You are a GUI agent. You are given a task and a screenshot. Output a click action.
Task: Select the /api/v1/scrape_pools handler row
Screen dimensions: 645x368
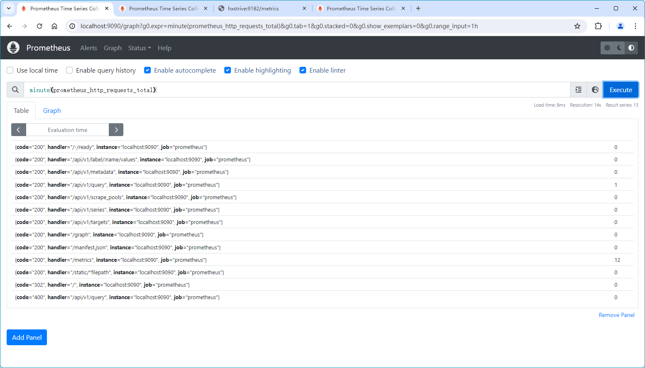(322, 197)
